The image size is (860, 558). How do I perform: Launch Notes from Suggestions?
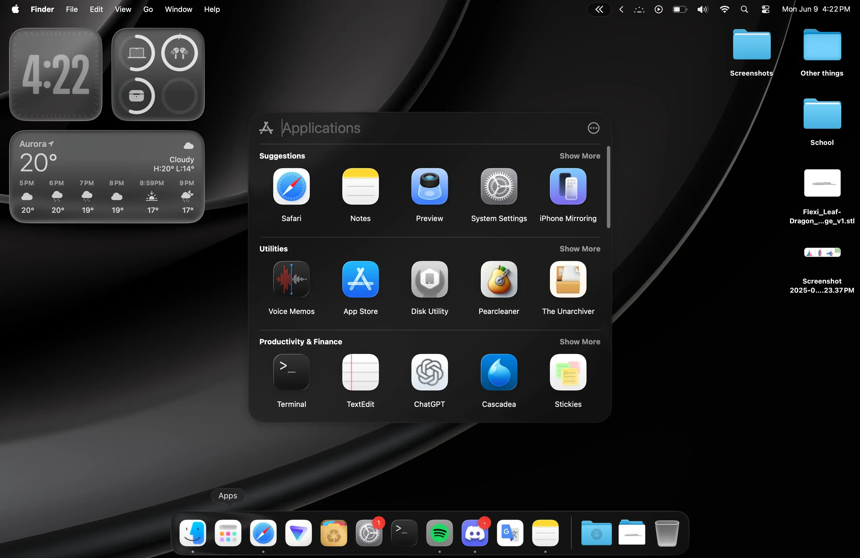click(x=360, y=187)
